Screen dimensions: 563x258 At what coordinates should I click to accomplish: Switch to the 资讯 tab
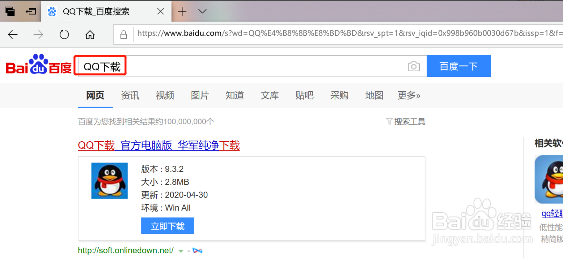[130, 95]
